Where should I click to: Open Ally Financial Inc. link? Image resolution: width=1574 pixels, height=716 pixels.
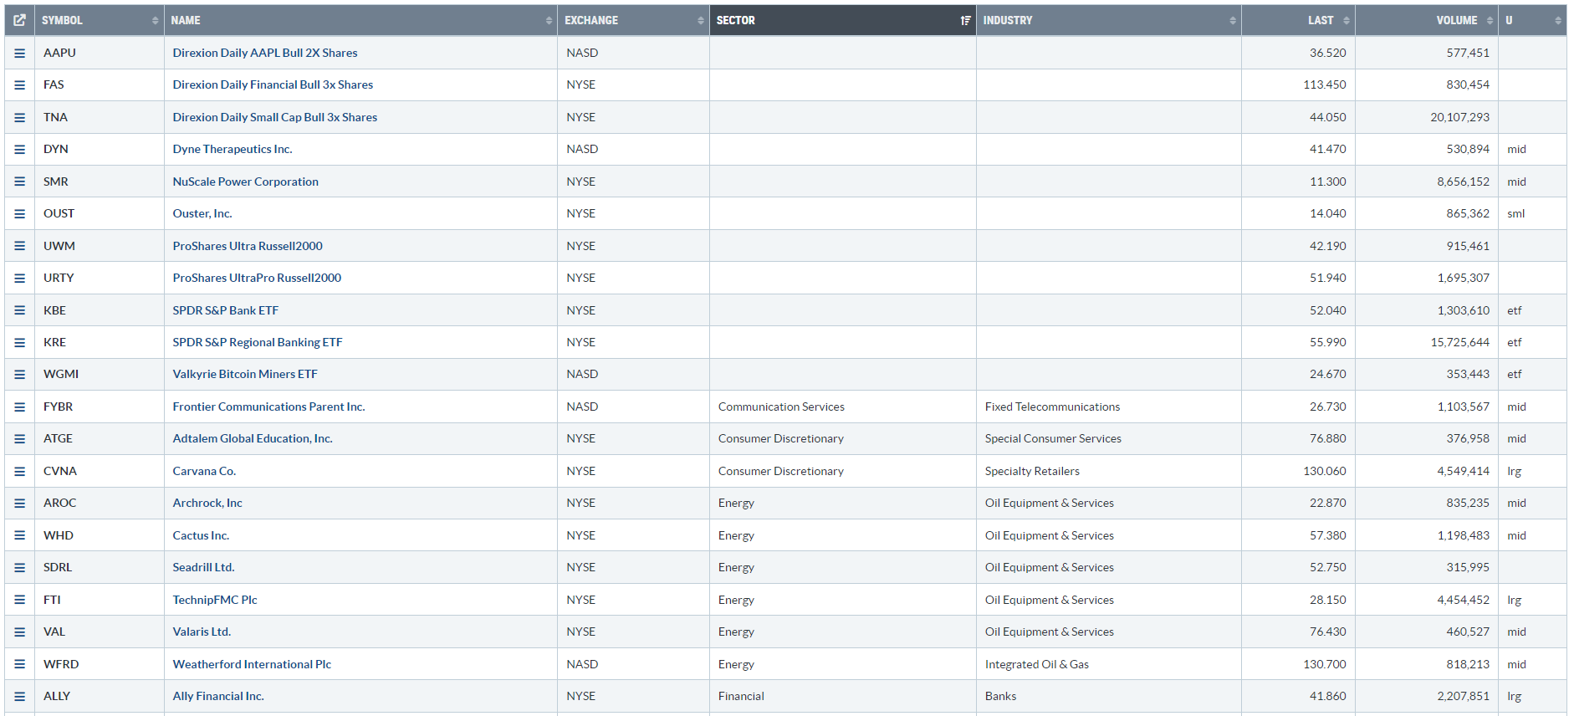click(x=218, y=696)
